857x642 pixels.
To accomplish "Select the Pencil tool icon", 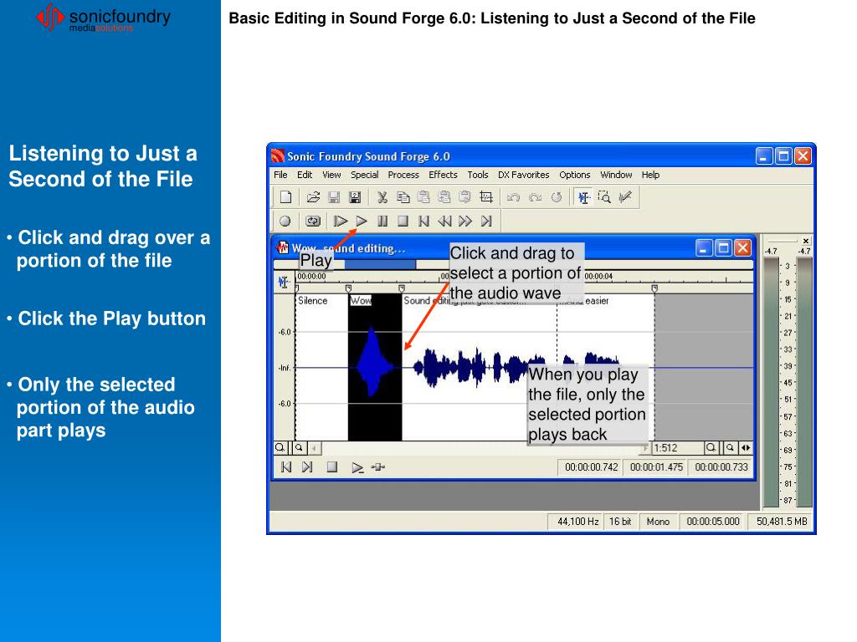I will click(625, 197).
